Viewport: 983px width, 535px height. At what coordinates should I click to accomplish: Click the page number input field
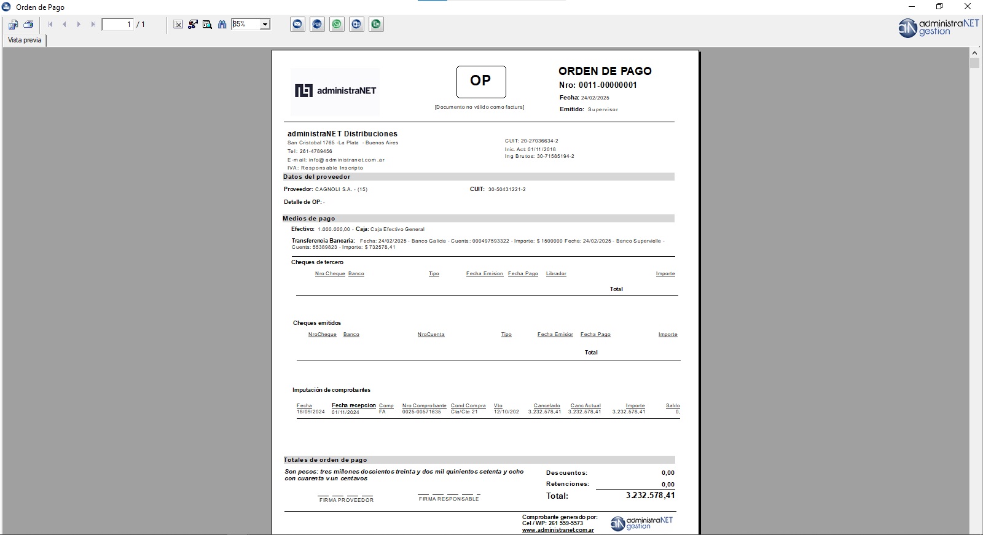pos(117,25)
